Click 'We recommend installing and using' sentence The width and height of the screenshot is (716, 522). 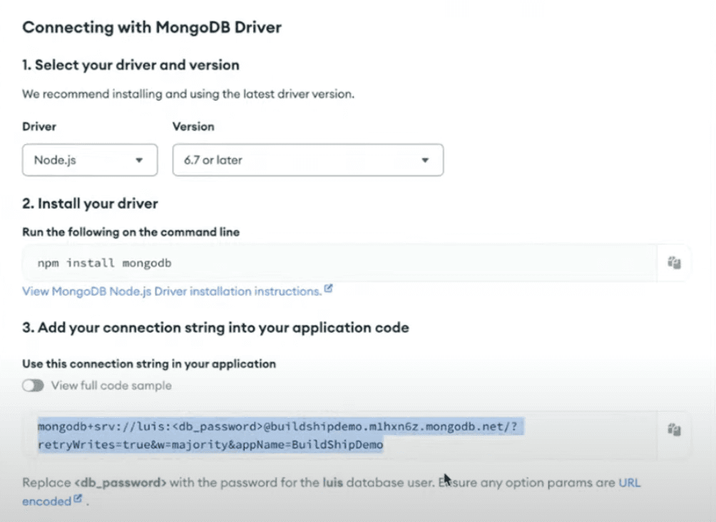coord(188,94)
